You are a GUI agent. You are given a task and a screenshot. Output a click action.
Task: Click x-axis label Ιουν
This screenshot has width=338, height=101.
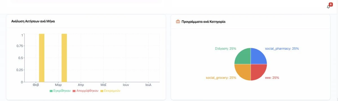click(126, 85)
